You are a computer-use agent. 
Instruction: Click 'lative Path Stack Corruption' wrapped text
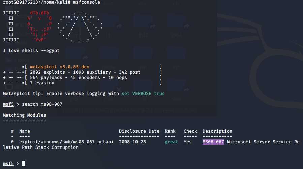point(40,147)
